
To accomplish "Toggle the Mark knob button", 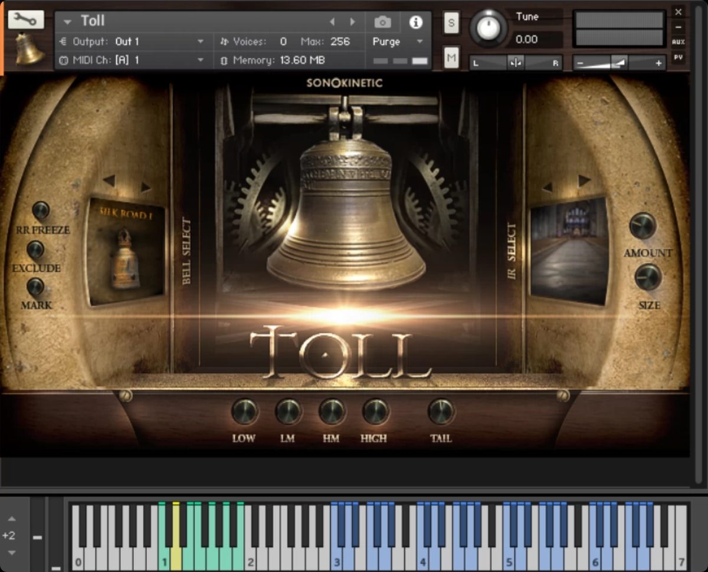I will 35,287.
